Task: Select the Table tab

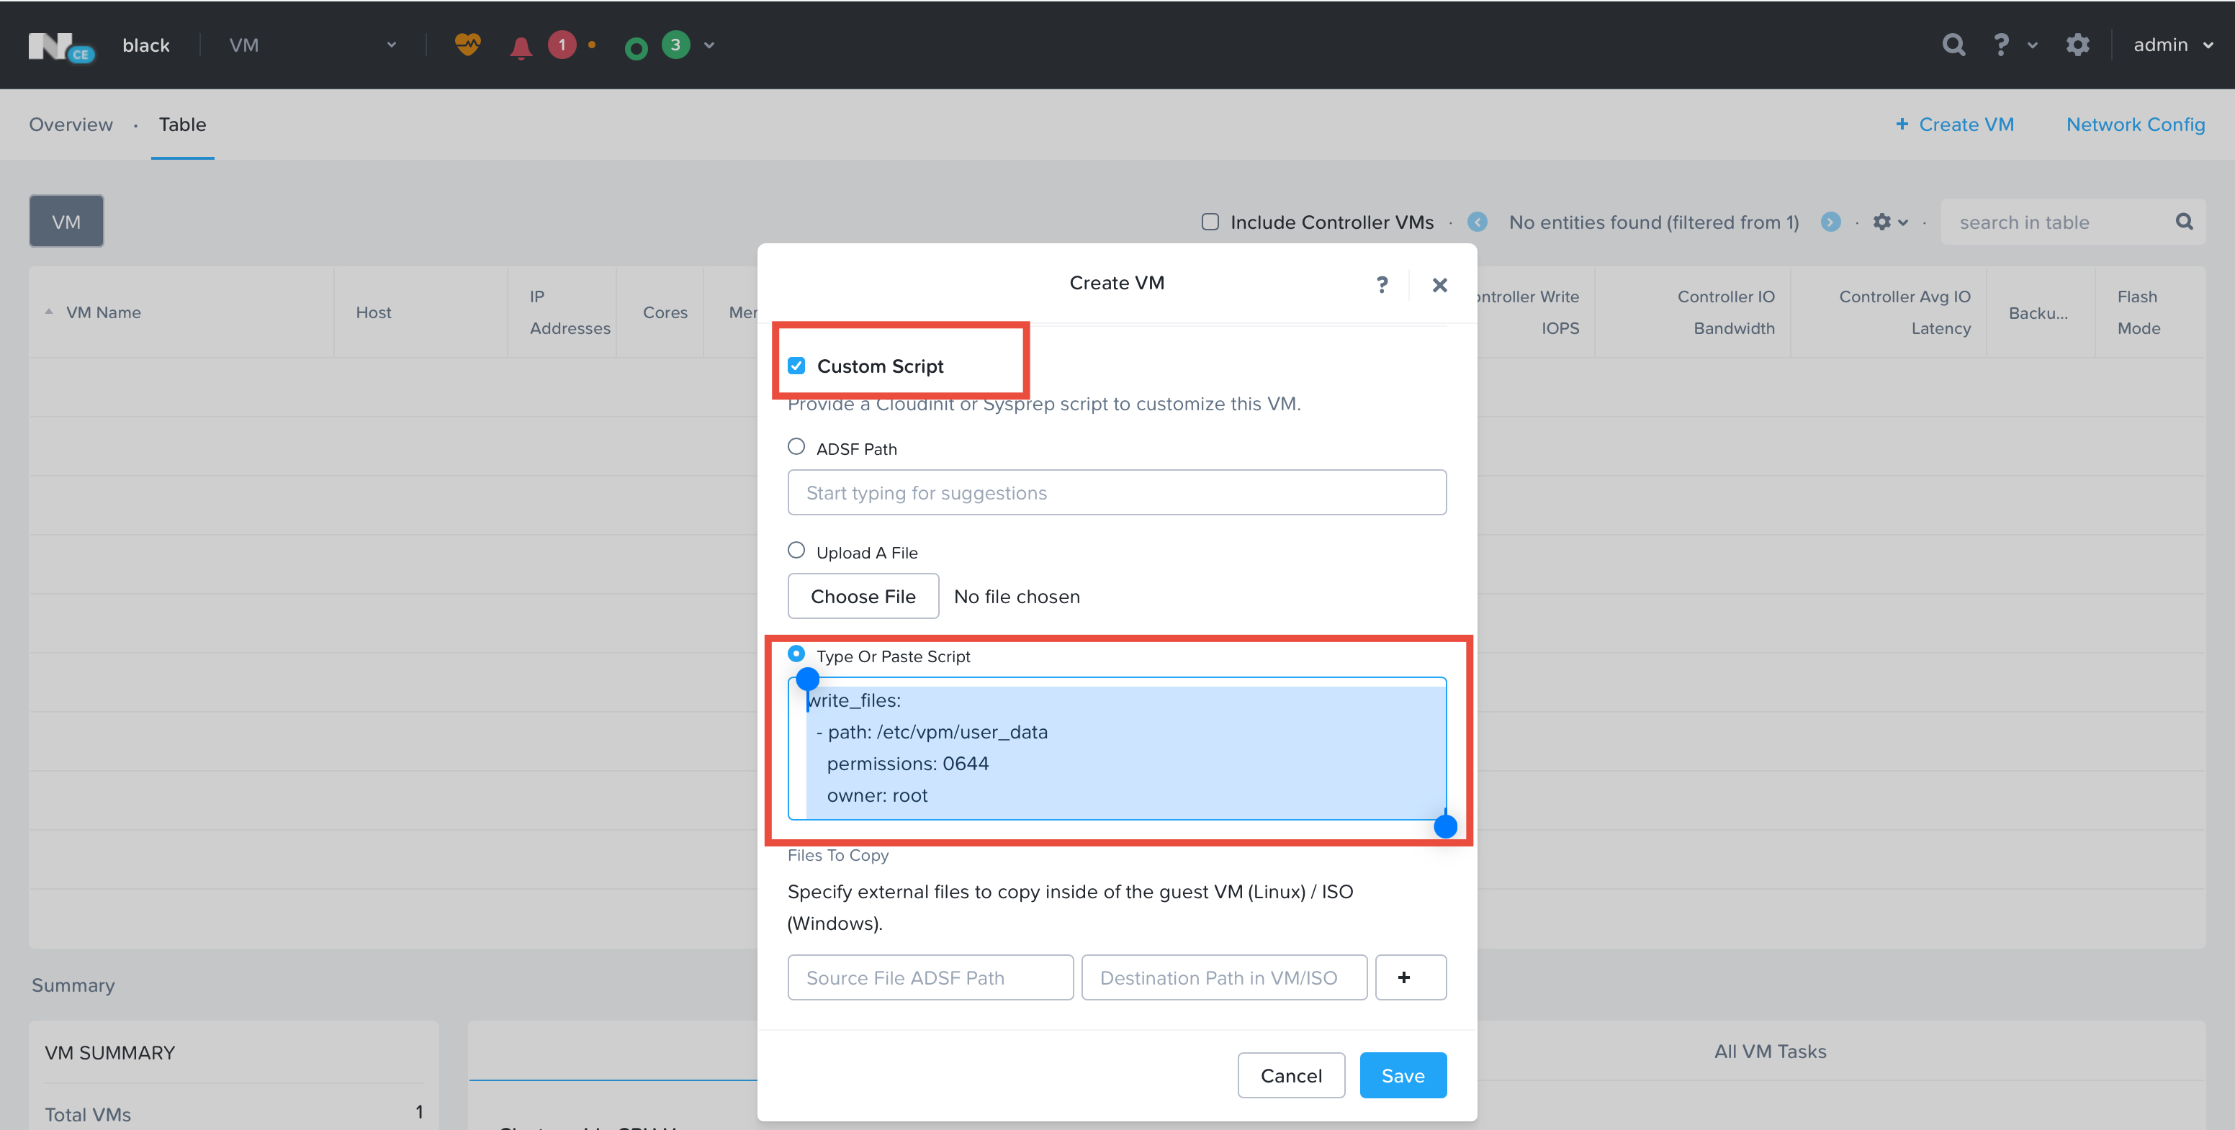Action: click(182, 124)
